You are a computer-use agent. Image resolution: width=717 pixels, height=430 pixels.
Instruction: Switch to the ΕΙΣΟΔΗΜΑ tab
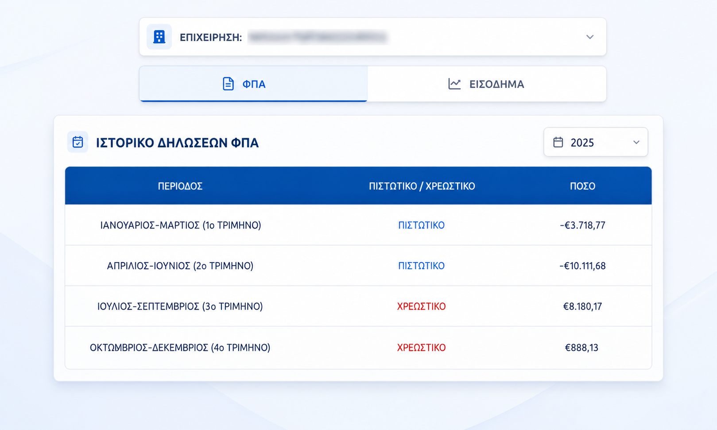(x=486, y=84)
